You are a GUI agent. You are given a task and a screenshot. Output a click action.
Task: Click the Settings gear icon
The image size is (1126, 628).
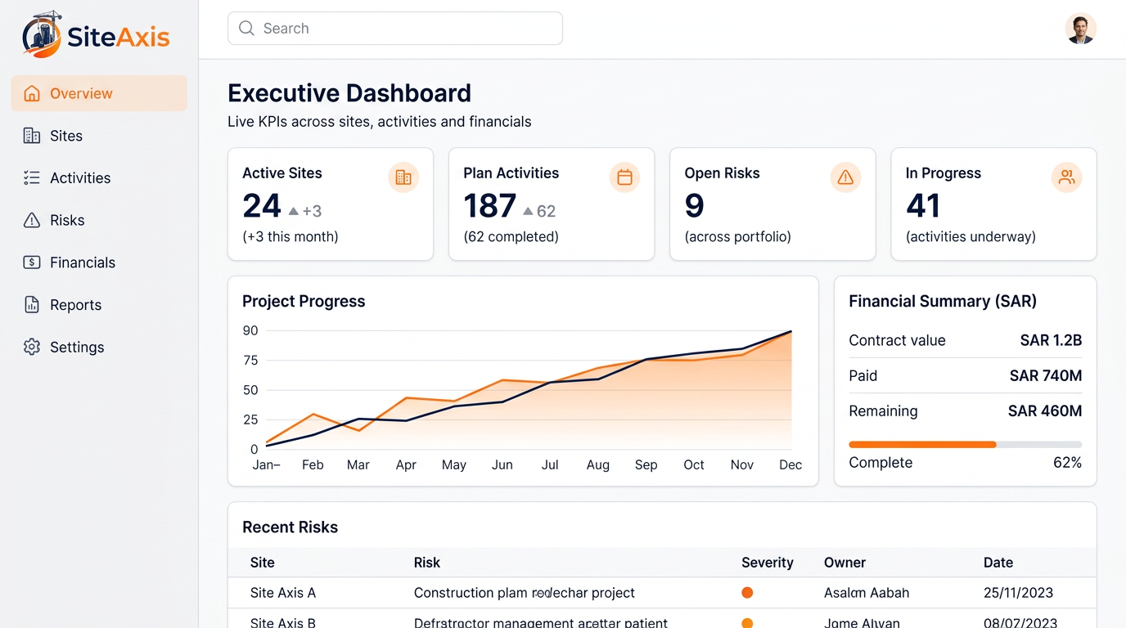(x=32, y=347)
